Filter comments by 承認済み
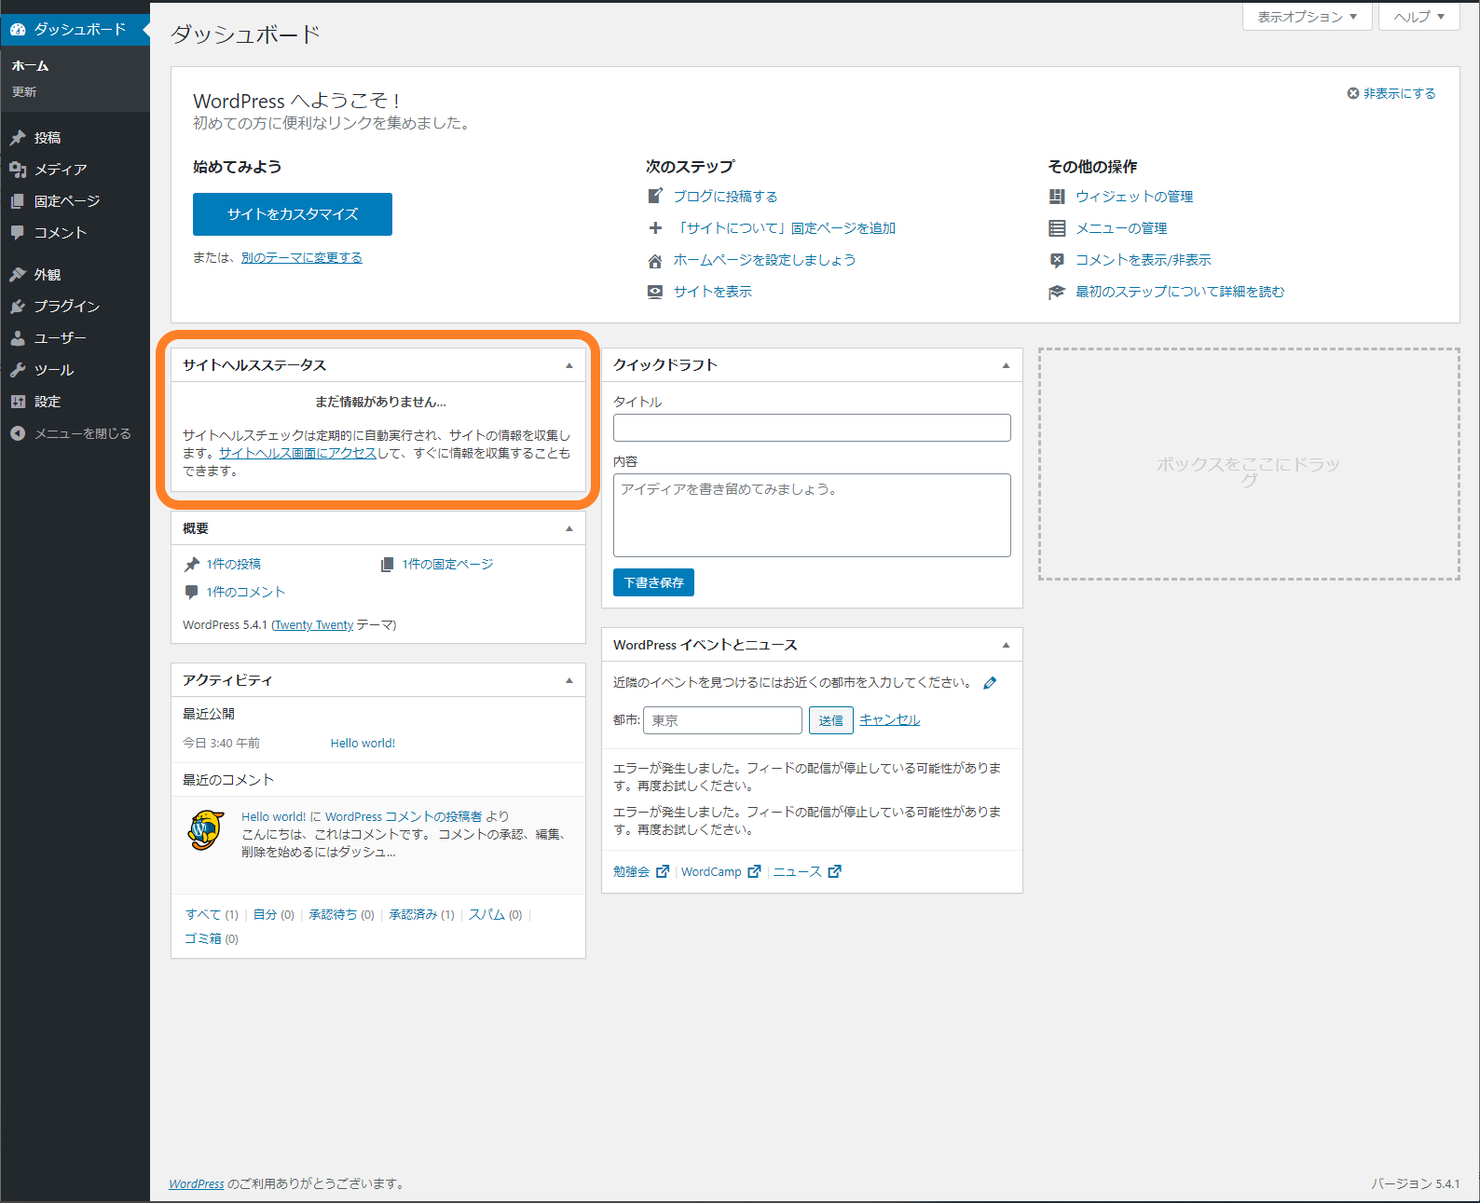 point(413,915)
